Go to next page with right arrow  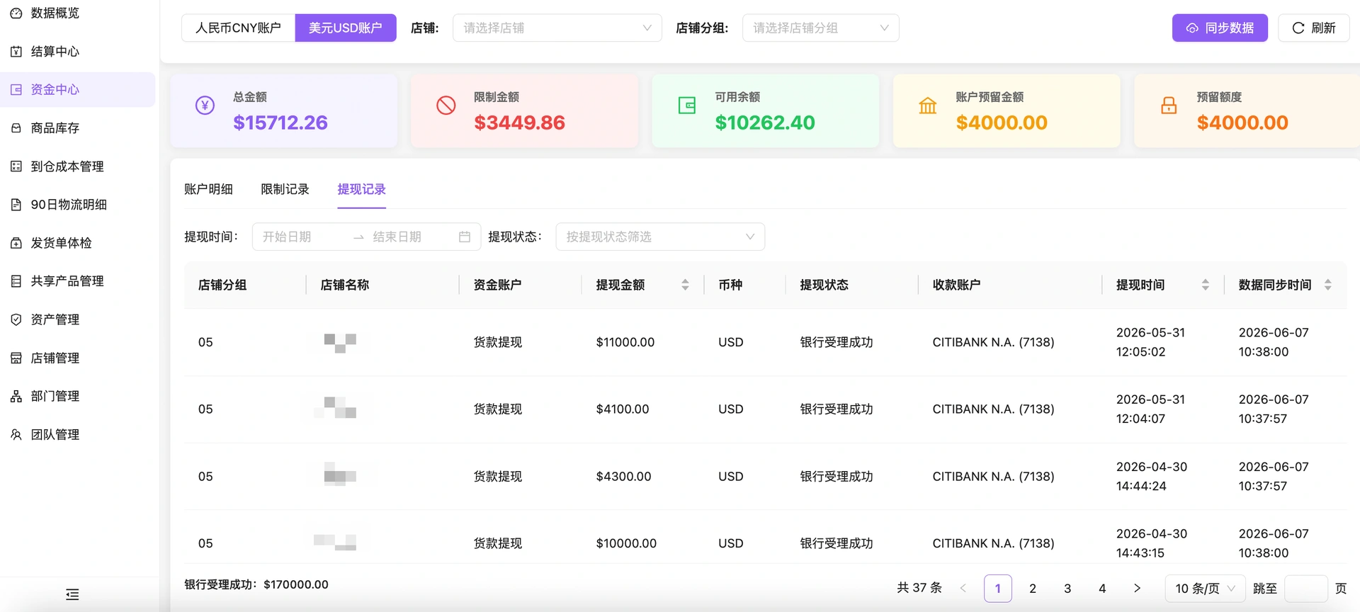pyautogui.click(x=1137, y=588)
